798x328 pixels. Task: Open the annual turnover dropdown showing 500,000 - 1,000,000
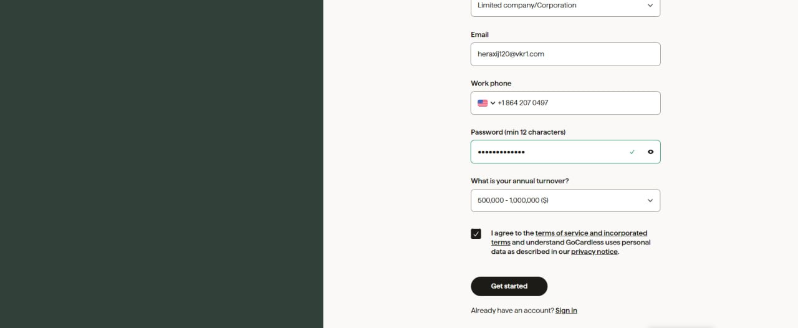click(x=565, y=201)
